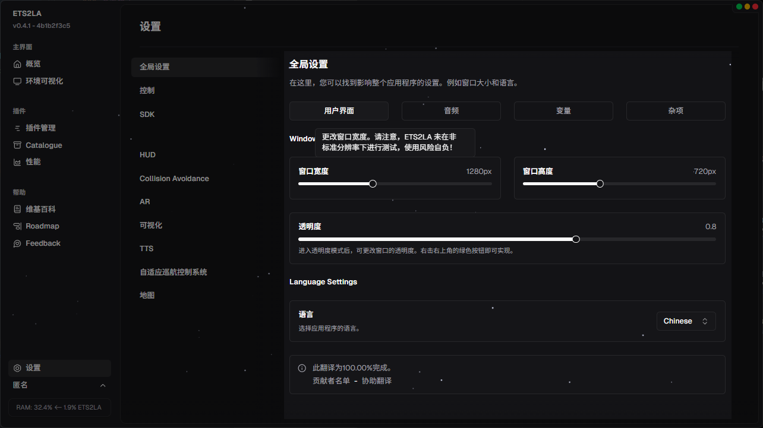Click the 维基百科 book icon
Screen dimensions: 763x428
tap(17, 210)
